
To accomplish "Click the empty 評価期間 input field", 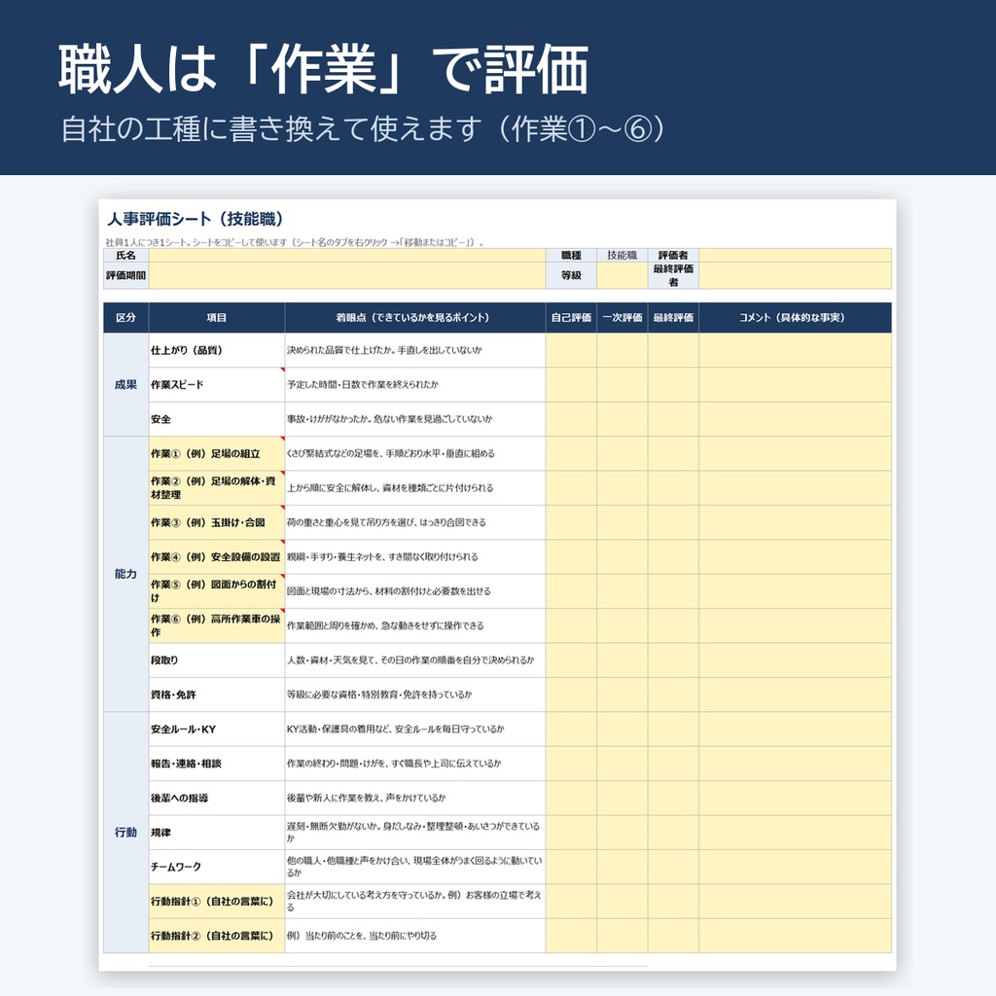I will click(347, 275).
